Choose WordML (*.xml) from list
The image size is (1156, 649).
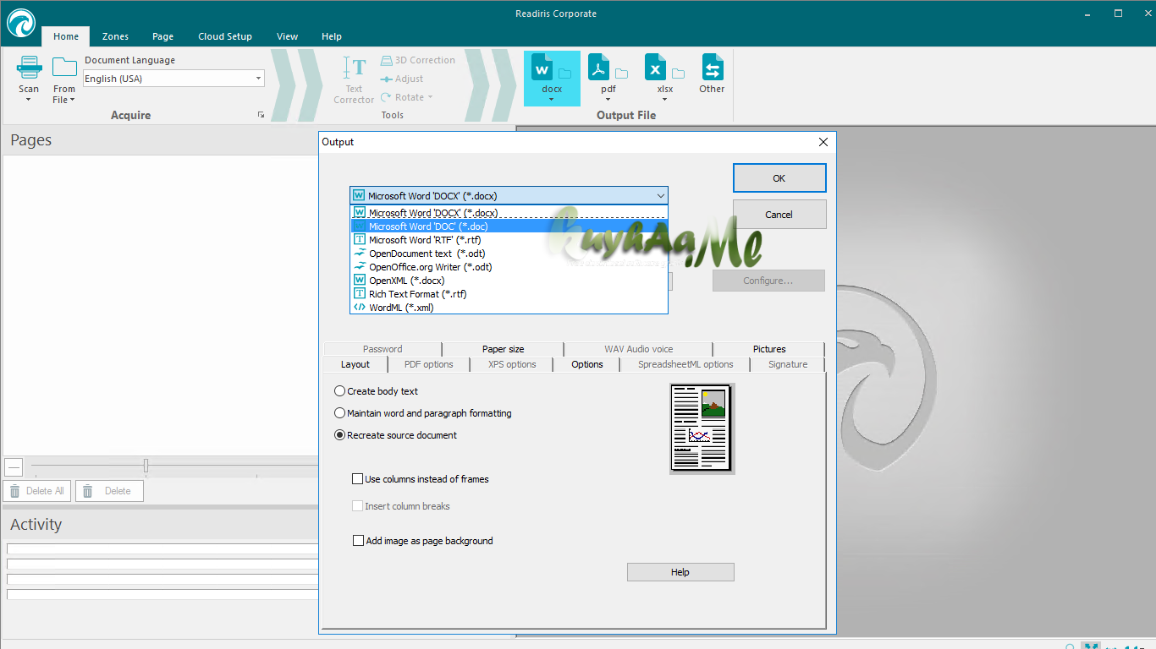[509, 308]
